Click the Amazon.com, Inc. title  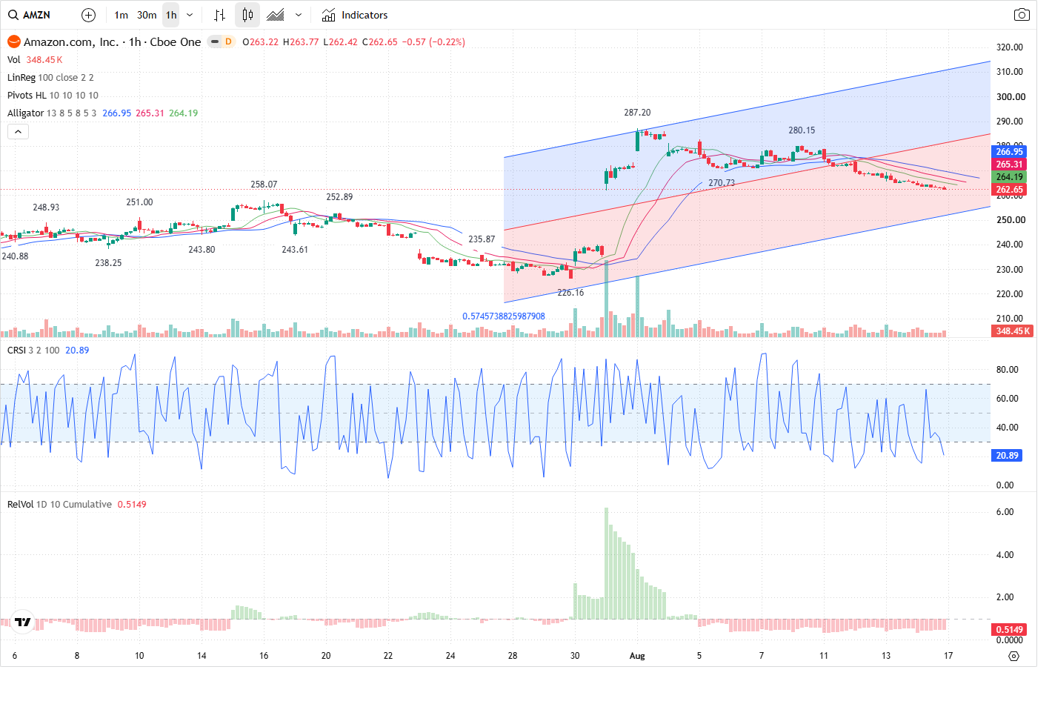71,41
